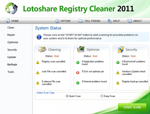This screenshot has height=114, width=150.
Task: Click the '0 Bad ActiveX problems found' text
Action: point(133,63)
